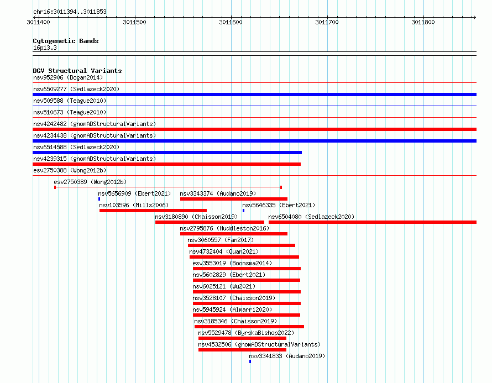
Task: Click the nsv6514588 (Sedlazeck2020) blue bar
Action: pos(168,153)
